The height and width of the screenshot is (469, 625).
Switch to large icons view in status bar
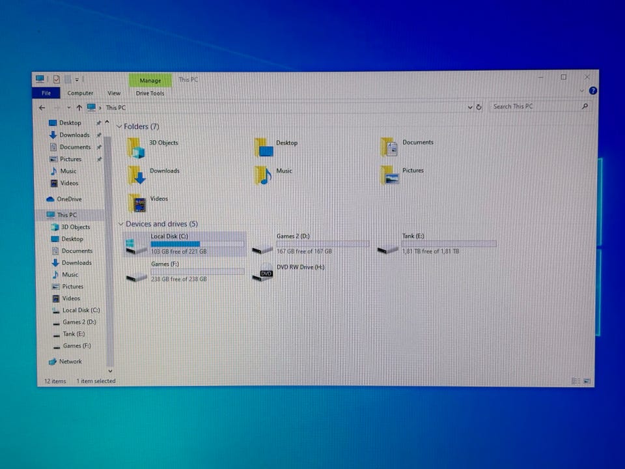[586, 381]
